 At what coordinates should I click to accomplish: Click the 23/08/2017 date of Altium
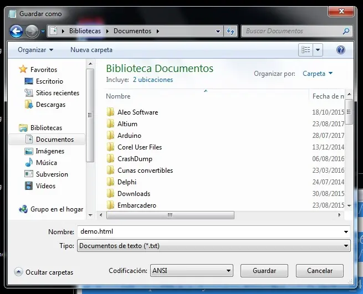(328, 124)
